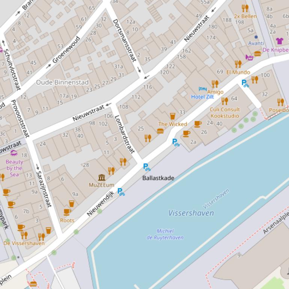
Task: Click the El Mundo restaurant icon
Action: click(238, 64)
